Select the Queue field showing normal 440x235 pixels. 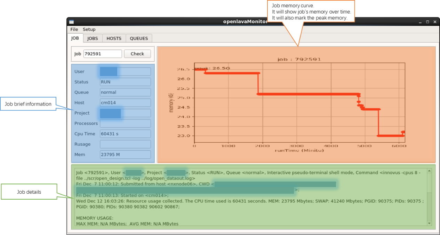click(x=125, y=92)
